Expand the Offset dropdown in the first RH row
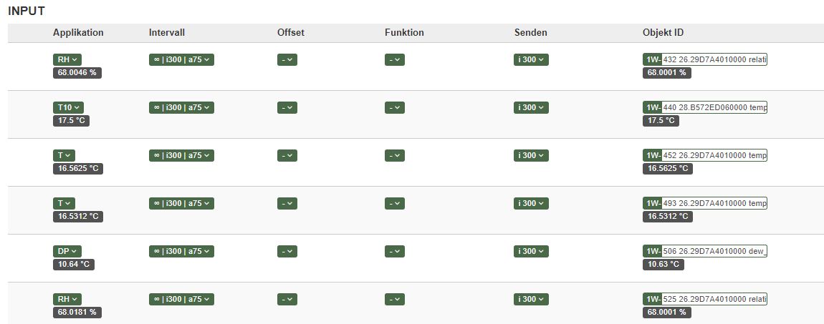824x324 pixels. click(287, 60)
